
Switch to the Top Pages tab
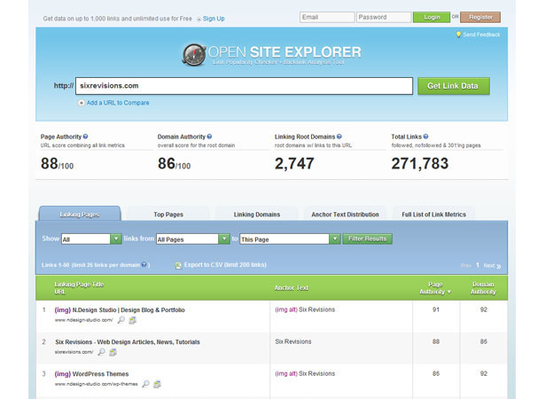168,215
